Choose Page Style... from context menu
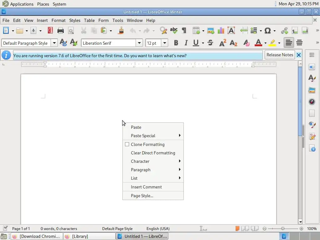The height and width of the screenshot is (240, 320). [x=153, y=196]
